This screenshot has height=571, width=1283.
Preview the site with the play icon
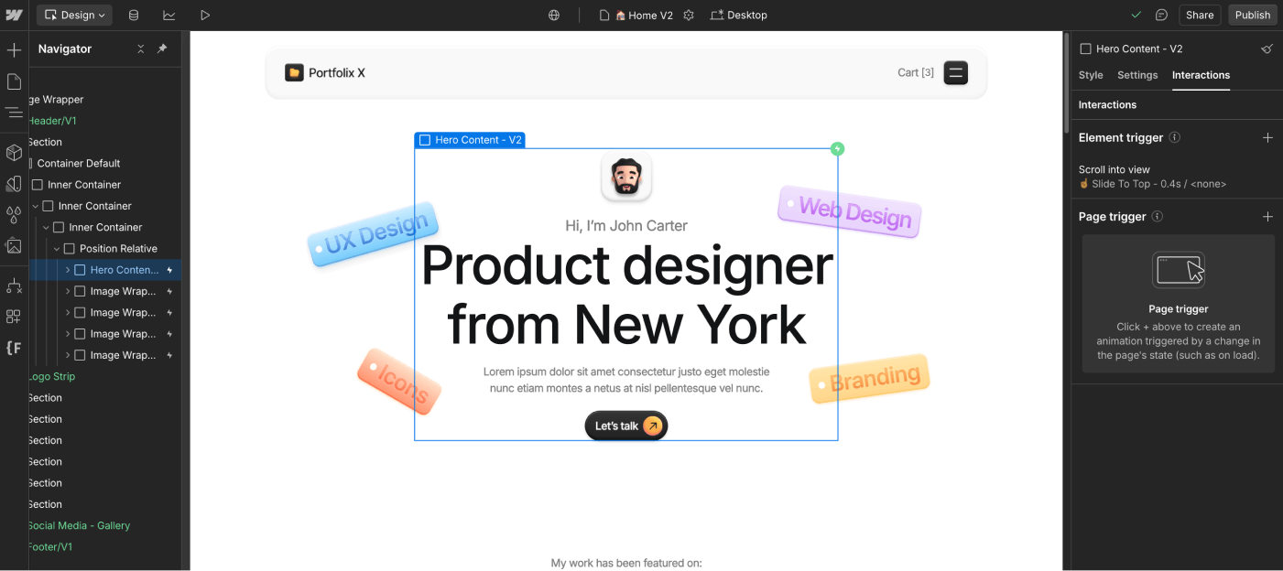click(205, 15)
